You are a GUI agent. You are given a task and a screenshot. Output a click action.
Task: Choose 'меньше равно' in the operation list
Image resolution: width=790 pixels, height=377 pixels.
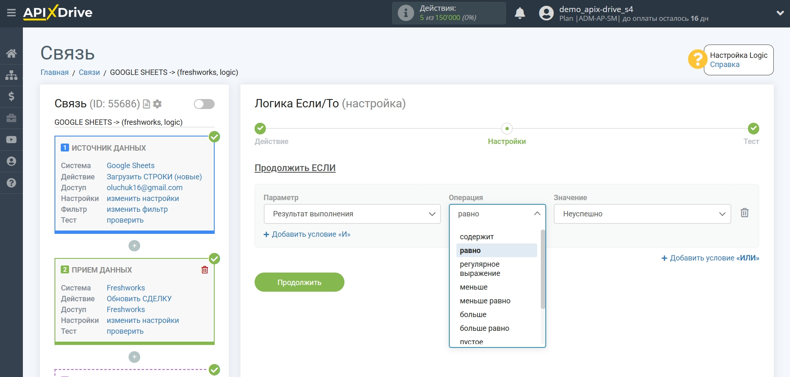485,301
